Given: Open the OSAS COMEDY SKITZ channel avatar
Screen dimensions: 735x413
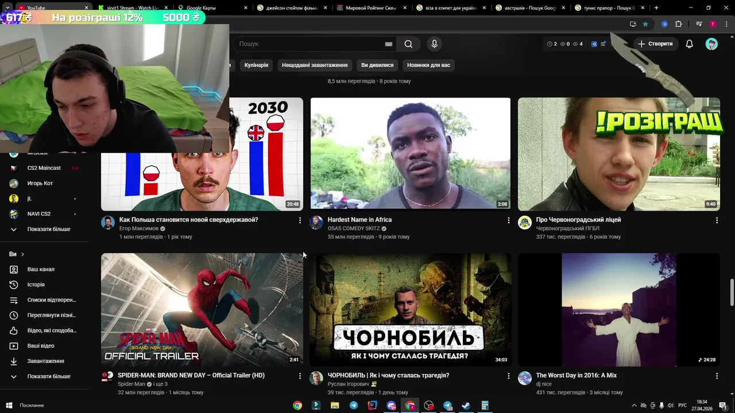Looking at the screenshot, I should tap(316, 223).
